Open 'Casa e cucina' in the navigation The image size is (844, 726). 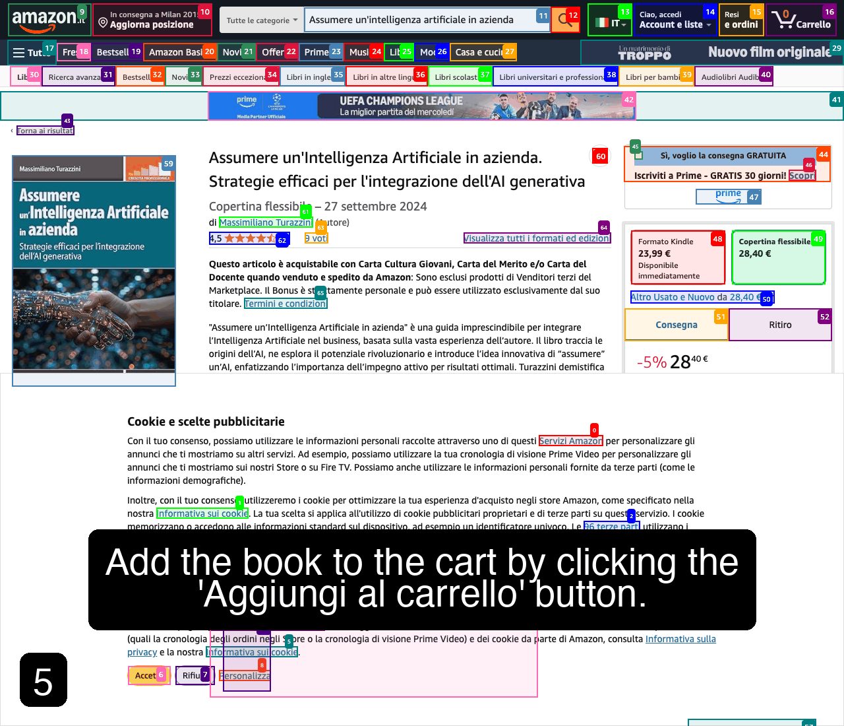click(x=483, y=52)
